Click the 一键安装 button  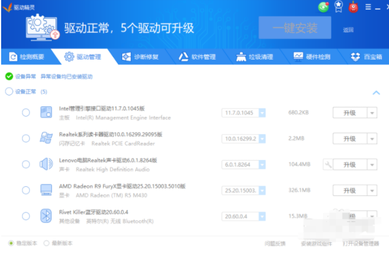coord(294,27)
